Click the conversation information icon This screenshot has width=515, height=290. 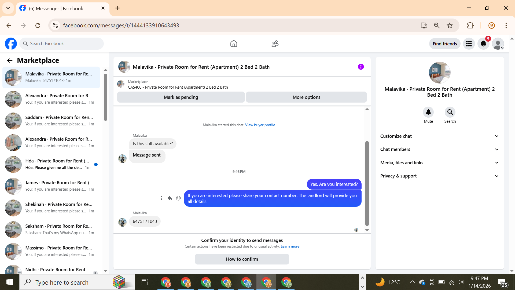point(361,67)
